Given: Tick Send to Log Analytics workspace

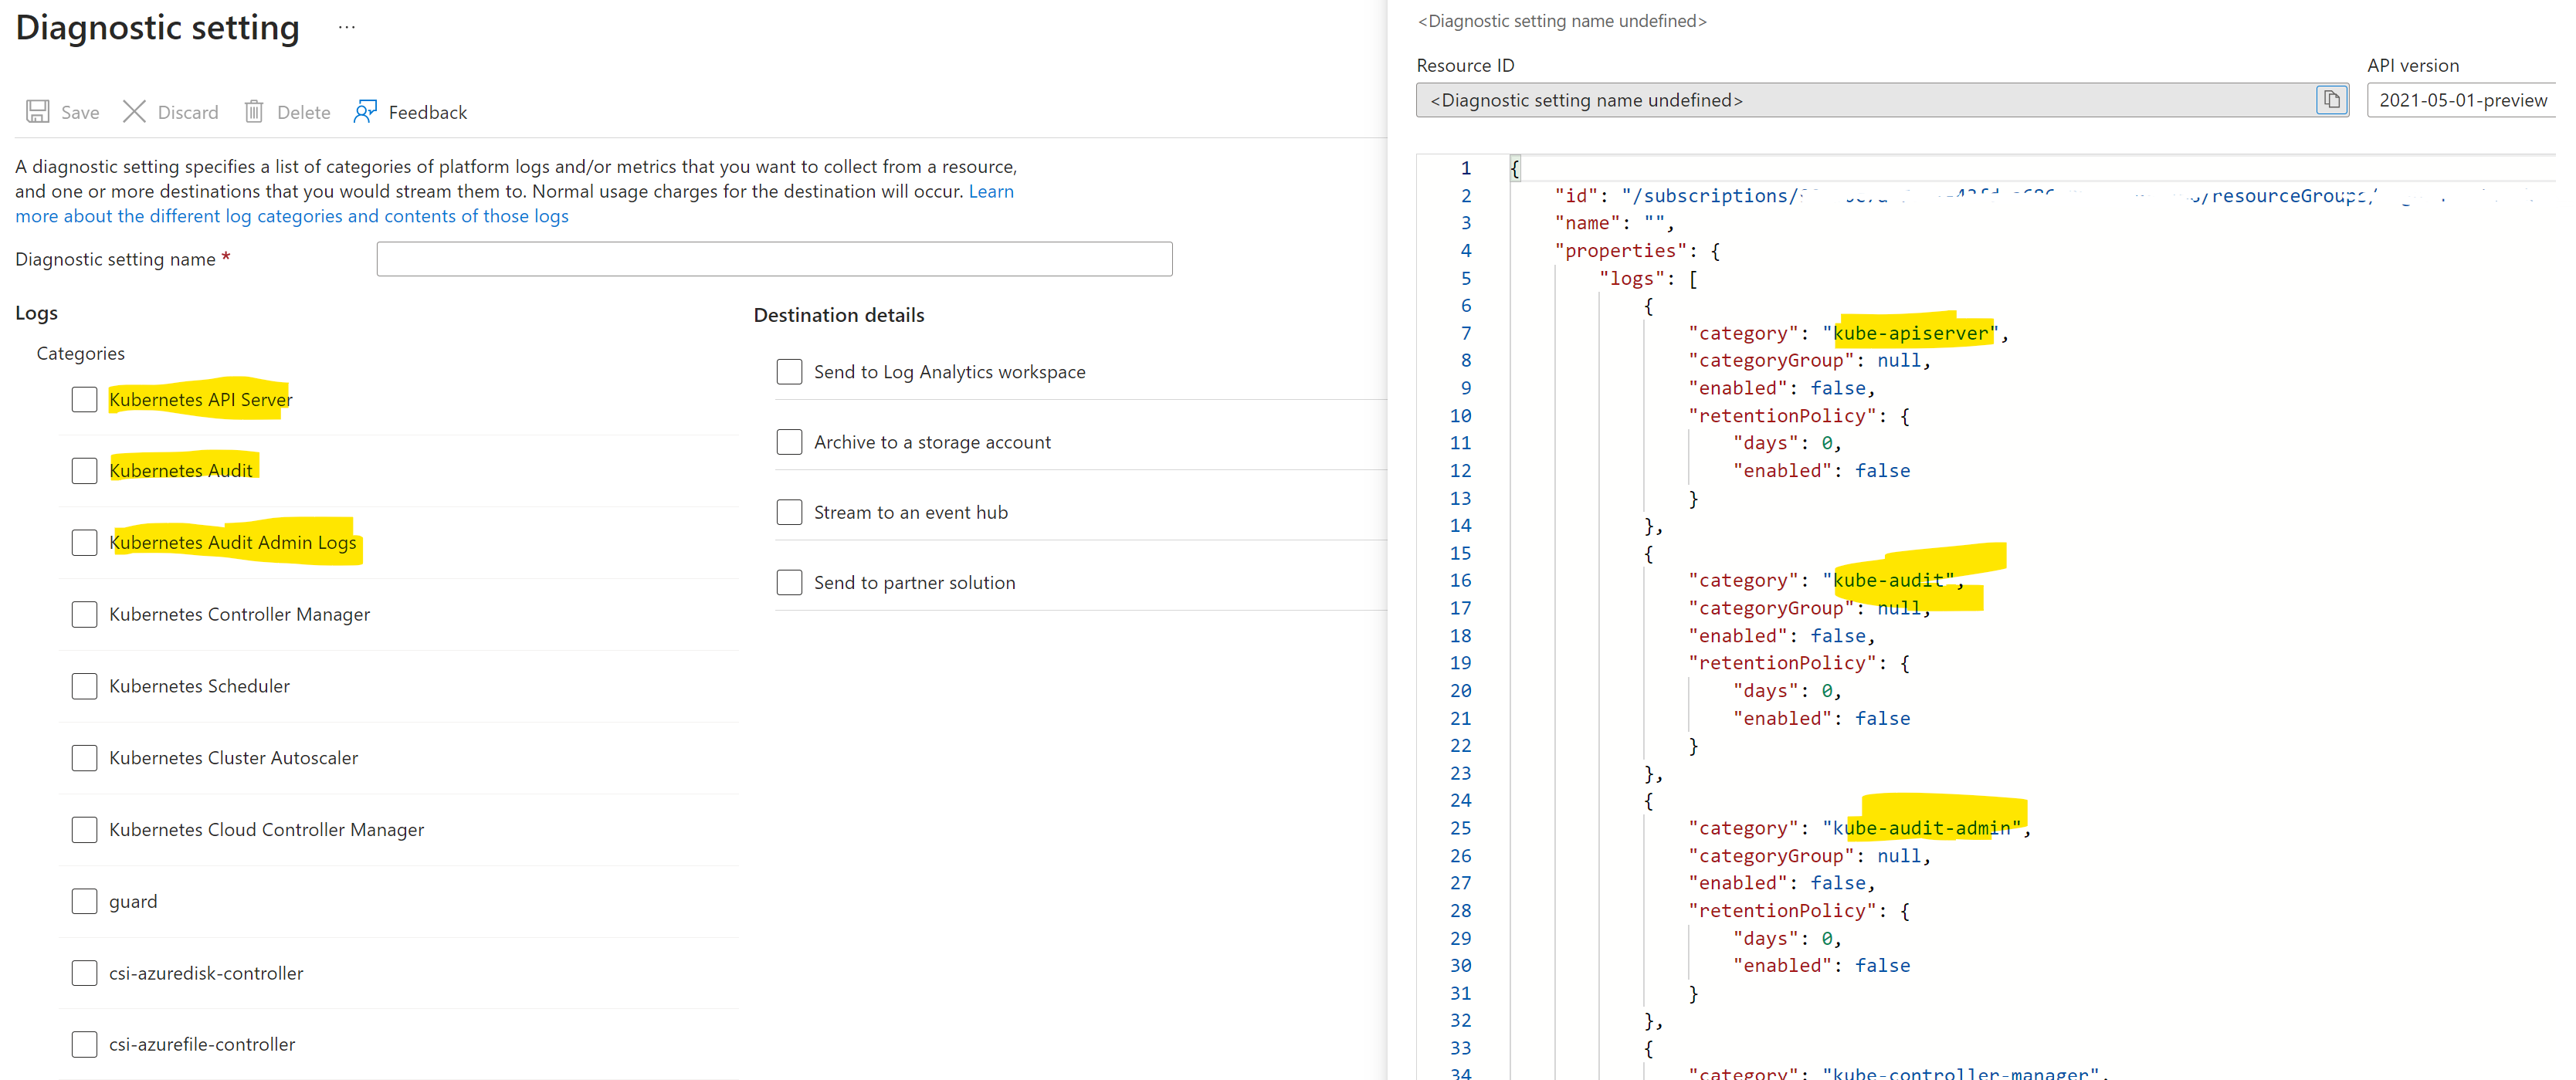Looking at the screenshot, I should pos(789,372).
